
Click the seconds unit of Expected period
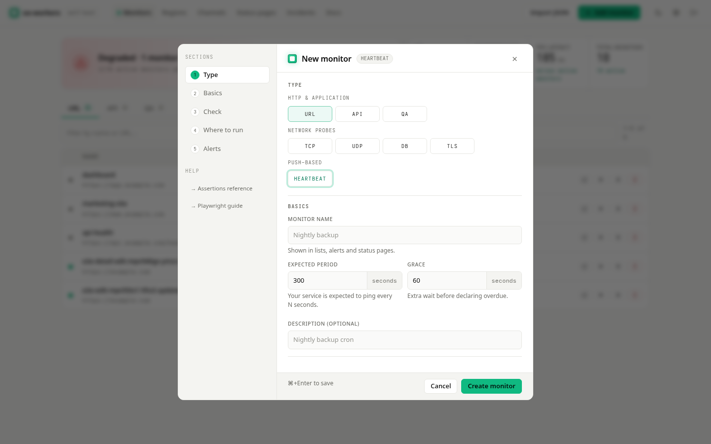pos(385,281)
